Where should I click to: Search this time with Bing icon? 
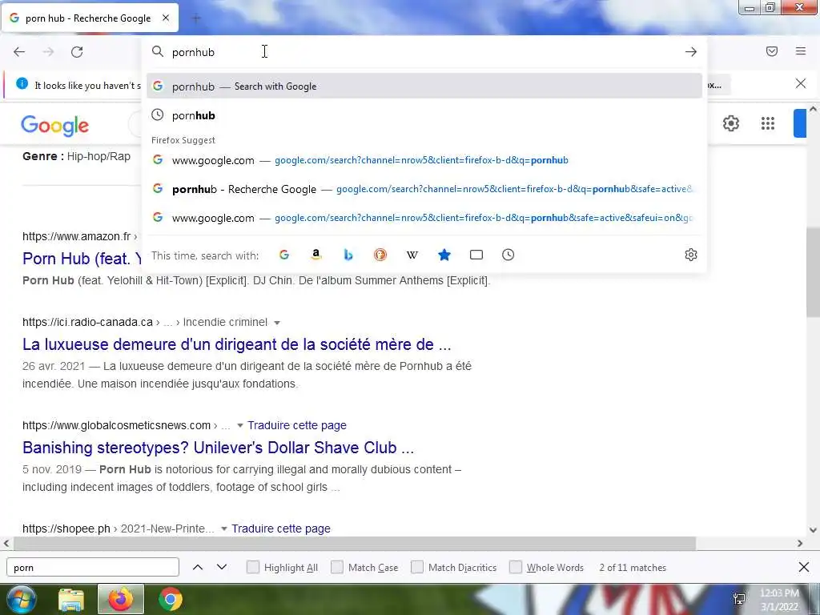[x=348, y=255]
